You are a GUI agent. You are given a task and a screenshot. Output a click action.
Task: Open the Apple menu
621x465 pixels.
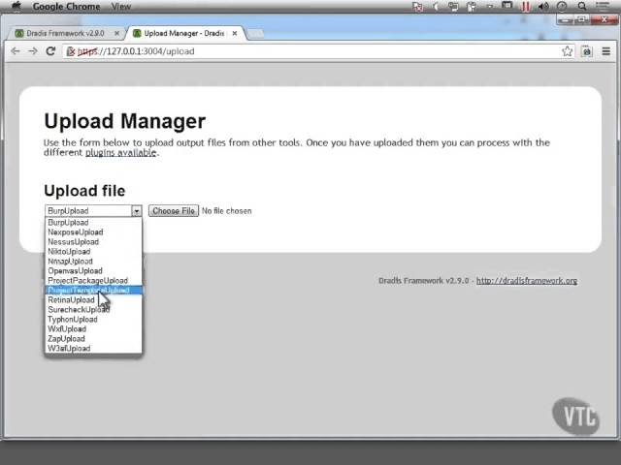16,6
